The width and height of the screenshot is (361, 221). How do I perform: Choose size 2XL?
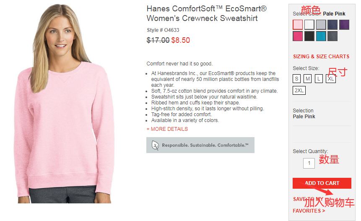tap(299, 91)
